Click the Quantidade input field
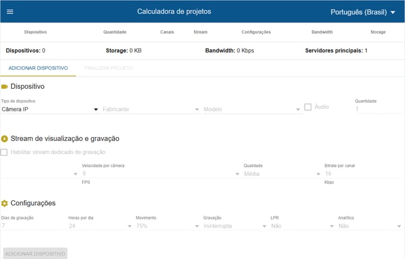Screen dimensions: 405x259 click(371, 109)
